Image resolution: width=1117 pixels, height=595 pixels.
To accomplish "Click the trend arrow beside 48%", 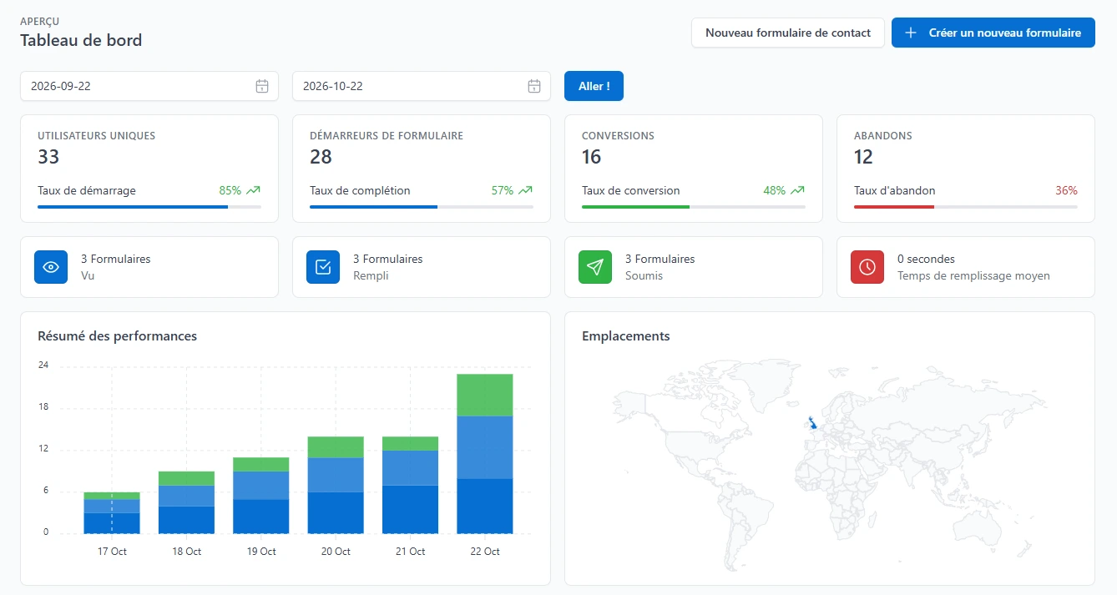I will (x=797, y=190).
